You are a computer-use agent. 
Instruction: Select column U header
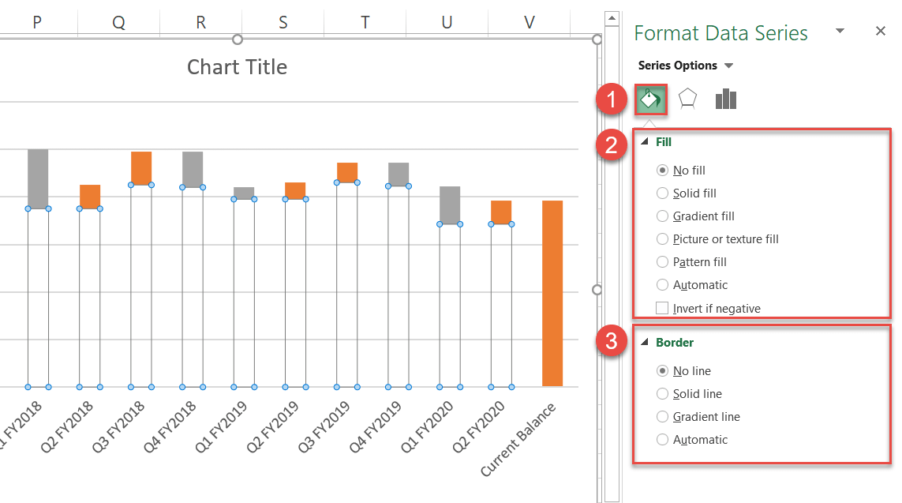[x=447, y=22]
